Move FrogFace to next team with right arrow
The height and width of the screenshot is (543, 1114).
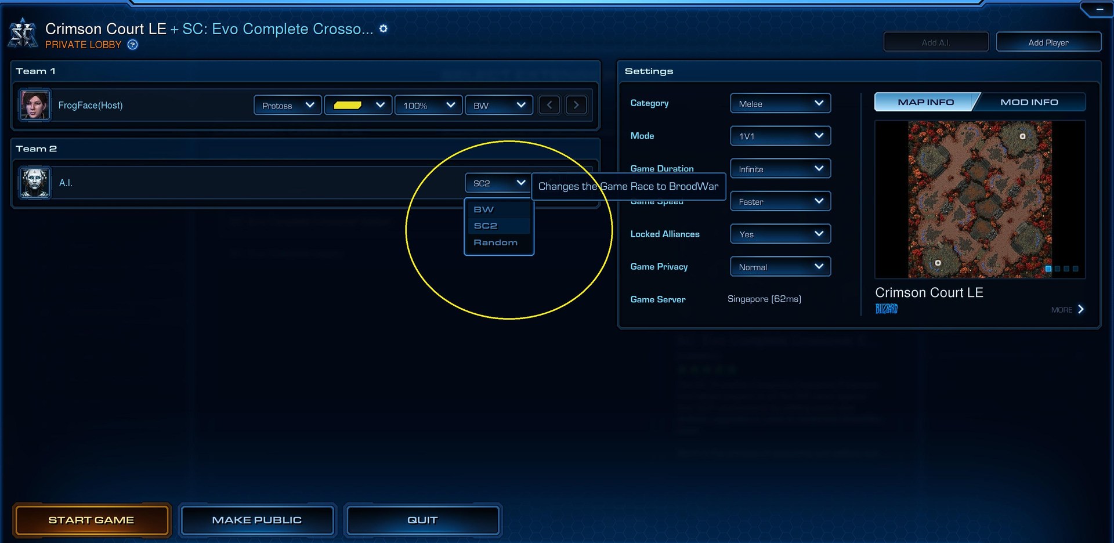[576, 105]
